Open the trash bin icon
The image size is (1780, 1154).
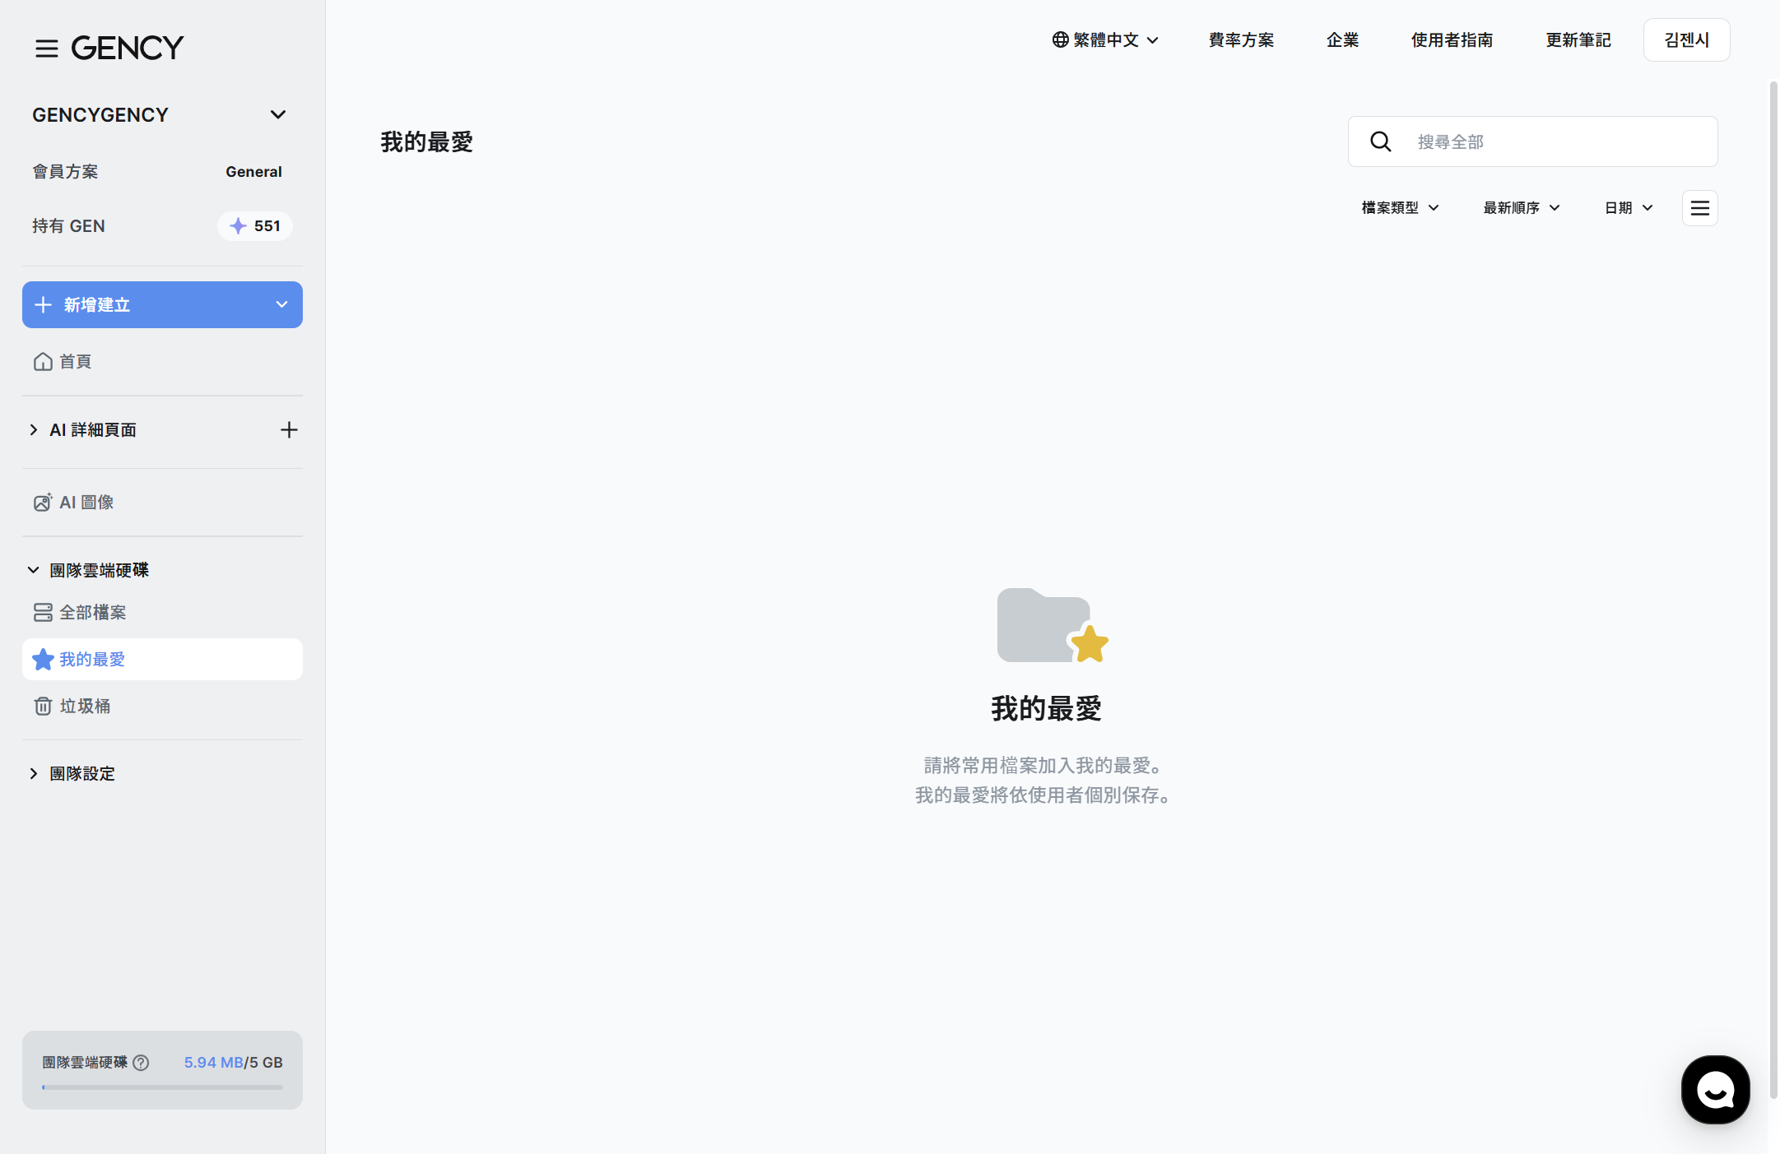[x=43, y=707]
